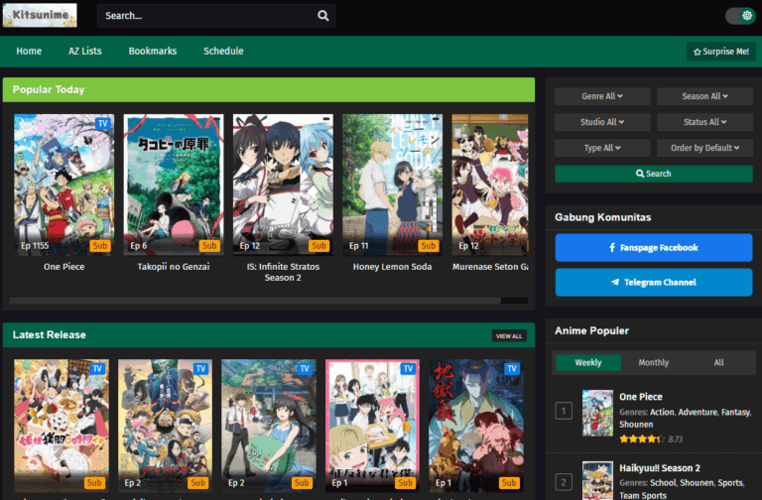This screenshot has width=762, height=500.
Task: Click the Popular Today heading
Action: tap(49, 90)
